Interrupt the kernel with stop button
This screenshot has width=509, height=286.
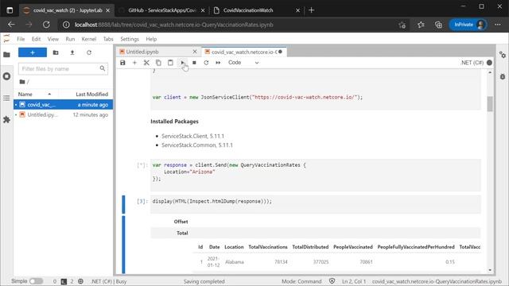(194, 63)
